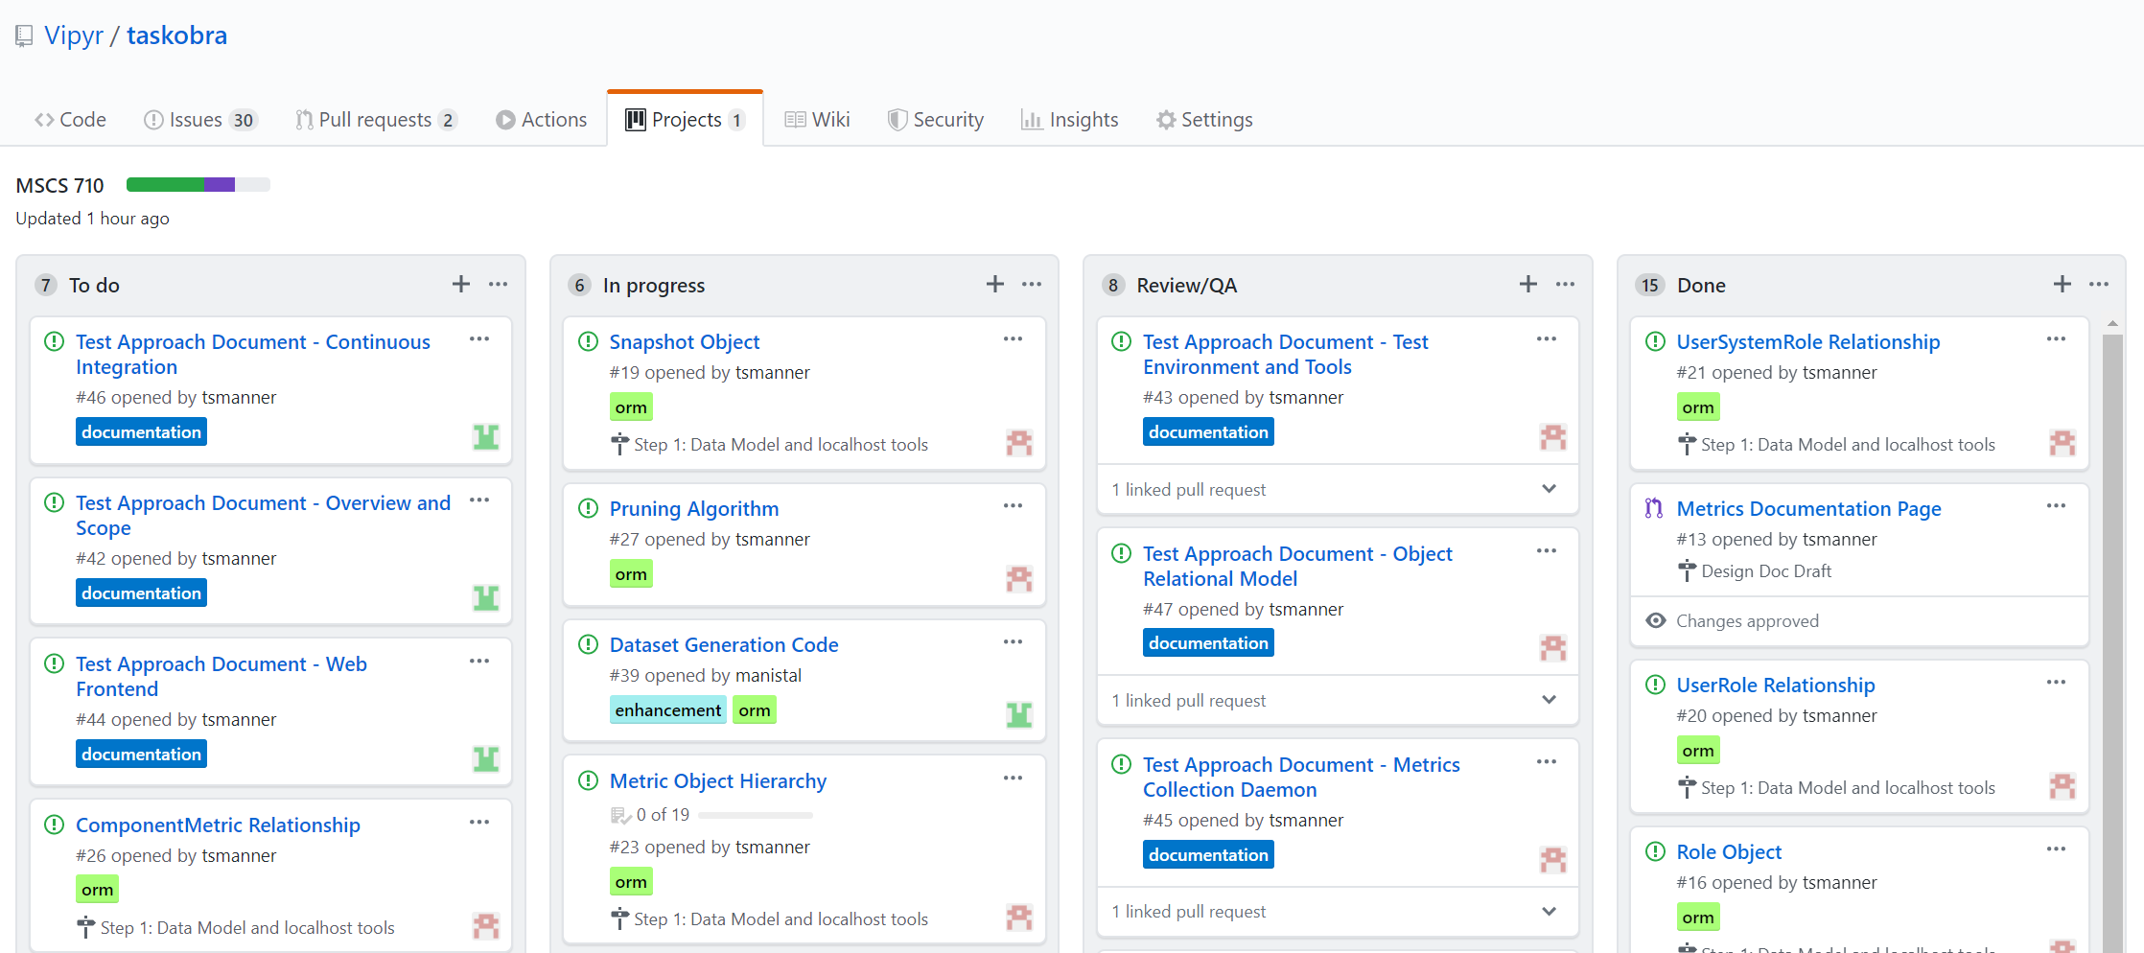Add a card to the To do column

[461, 284]
